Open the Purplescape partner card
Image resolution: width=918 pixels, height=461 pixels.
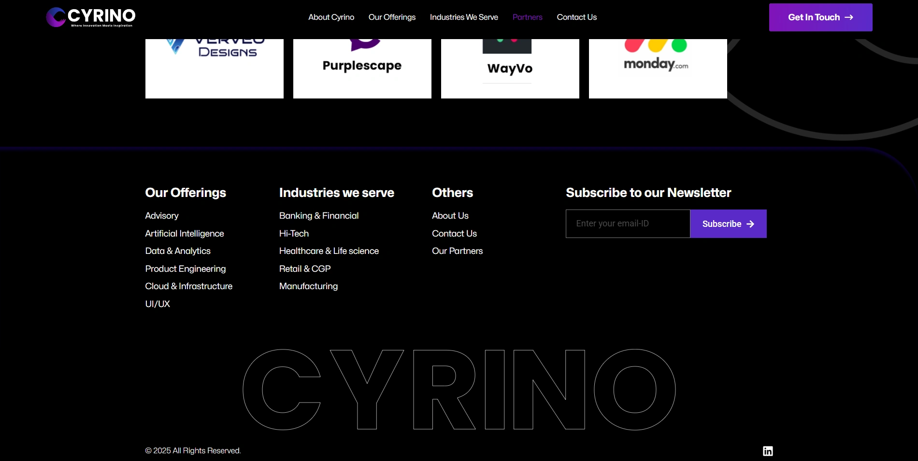(362, 69)
